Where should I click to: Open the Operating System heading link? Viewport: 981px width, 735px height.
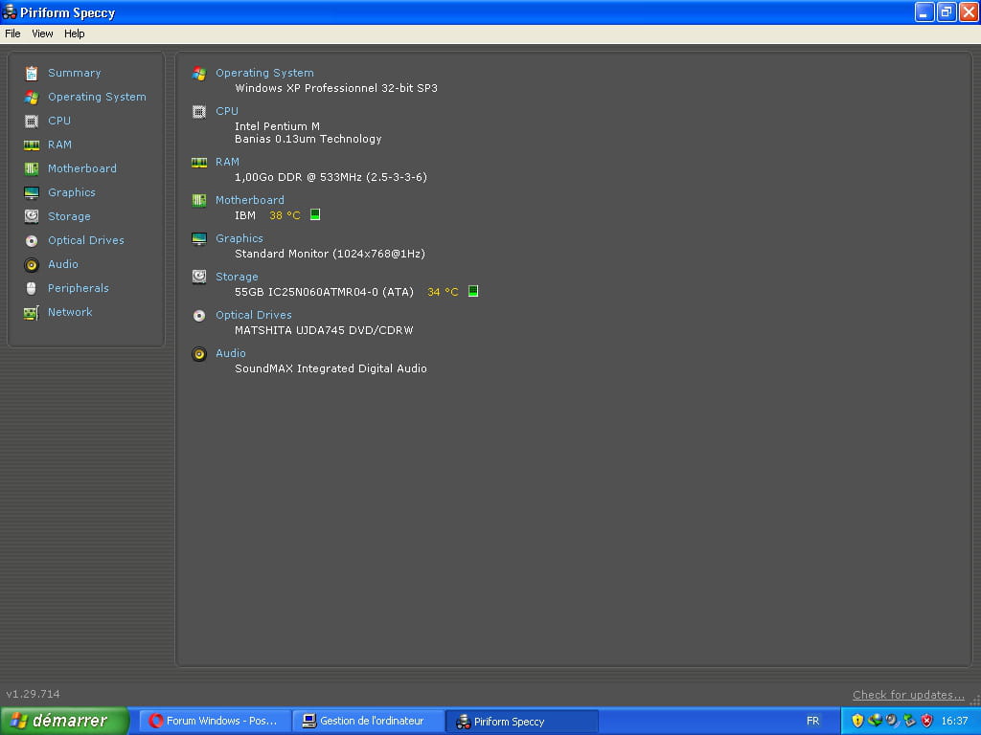pos(264,73)
